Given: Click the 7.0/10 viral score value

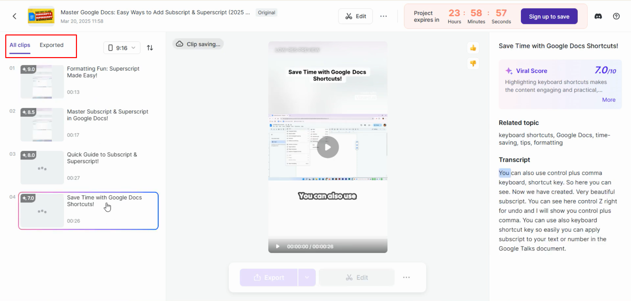Looking at the screenshot, I should (x=605, y=70).
